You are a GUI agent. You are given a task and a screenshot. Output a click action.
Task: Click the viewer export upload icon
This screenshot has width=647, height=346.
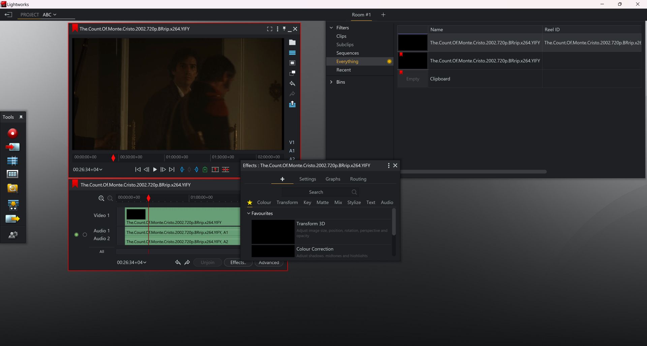[292, 104]
